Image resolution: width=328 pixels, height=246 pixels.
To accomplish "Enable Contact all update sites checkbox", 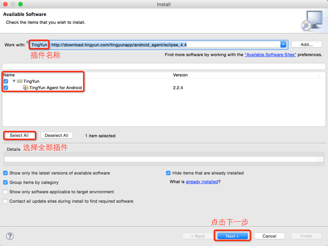I will coord(5,201).
